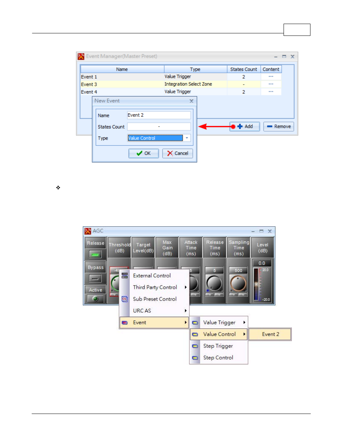342x443 pixels.
Task: Expand the Third Party Control submenu arrow
Action: (x=186, y=287)
